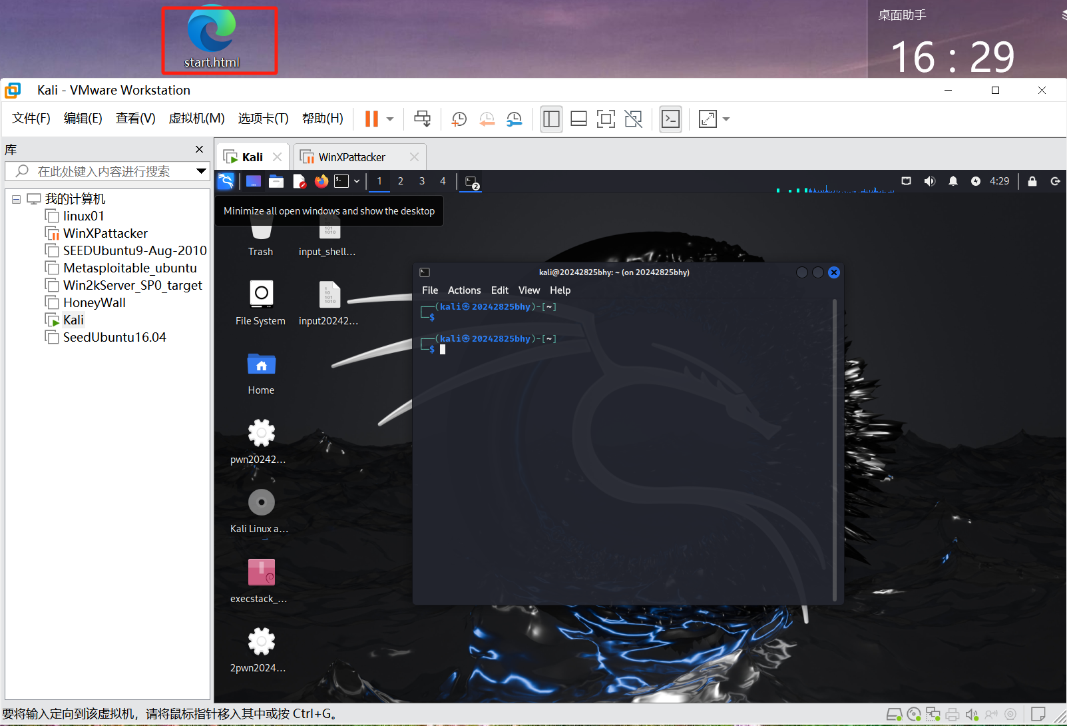Close the Kali VM tab
1067x726 pixels.
[x=277, y=157]
